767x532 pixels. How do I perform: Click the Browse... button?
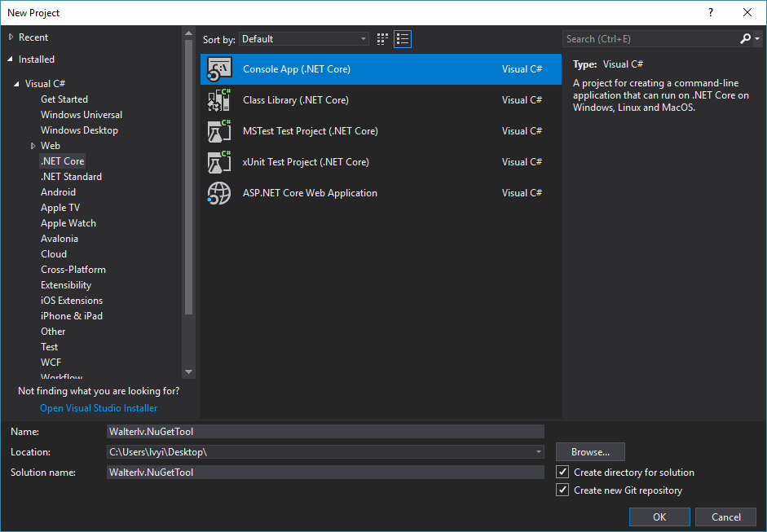click(590, 452)
